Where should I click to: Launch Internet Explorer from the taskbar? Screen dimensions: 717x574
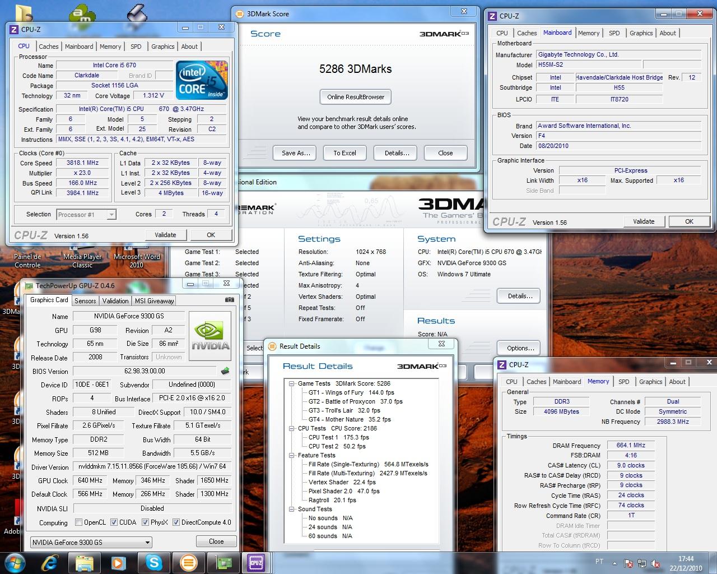click(50, 562)
